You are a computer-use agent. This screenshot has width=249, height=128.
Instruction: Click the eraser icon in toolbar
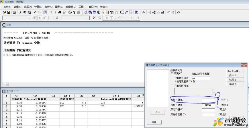click(179, 12)
